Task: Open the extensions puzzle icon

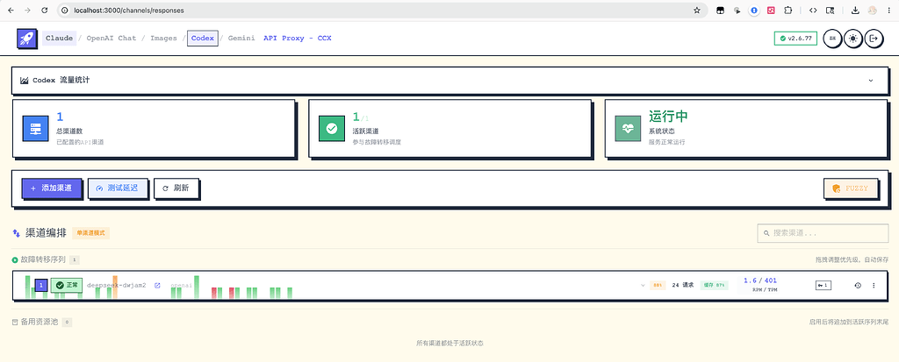Action: click(788, 11)
